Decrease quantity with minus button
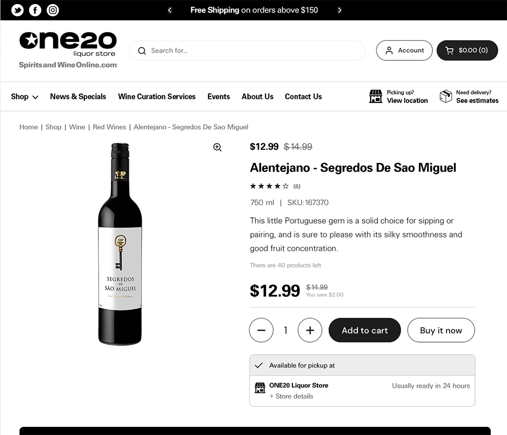Screen dimensions: 507x435 tap(261, 330)
